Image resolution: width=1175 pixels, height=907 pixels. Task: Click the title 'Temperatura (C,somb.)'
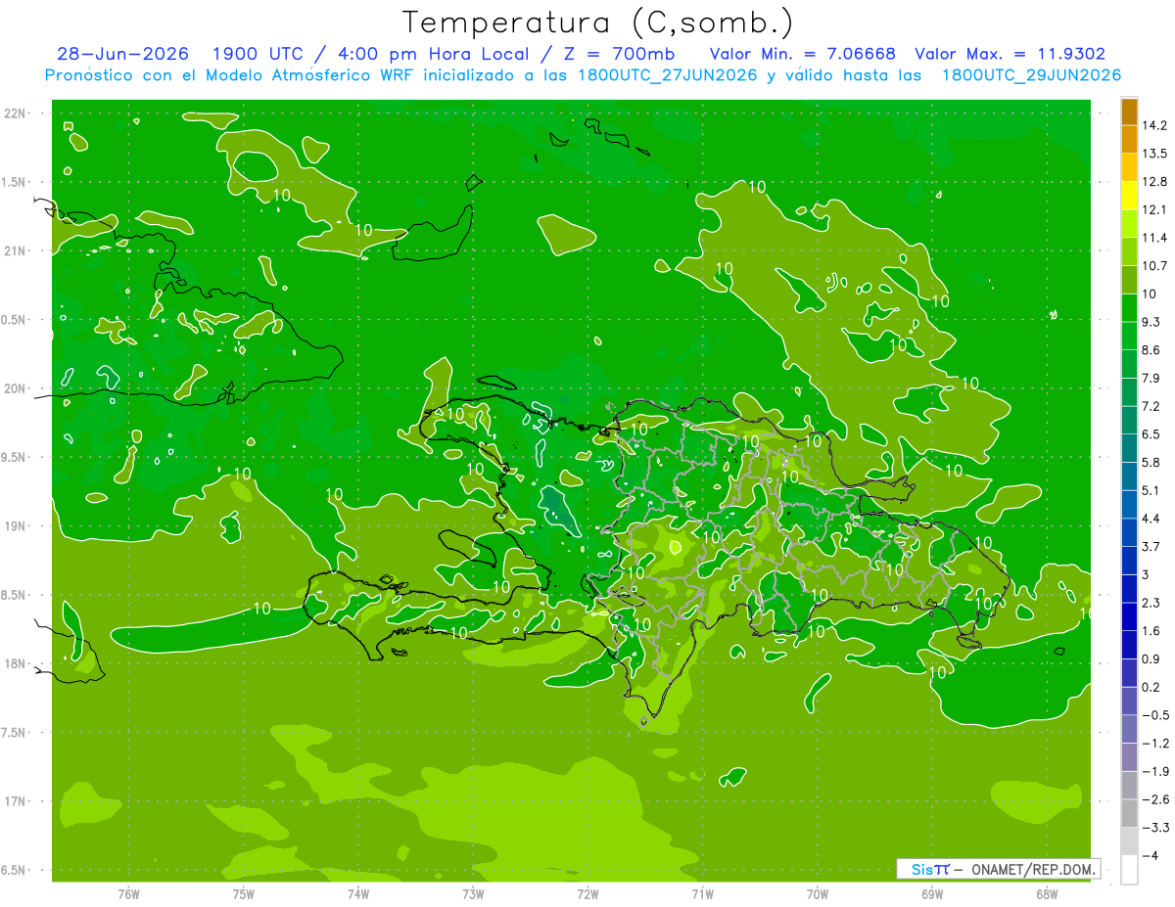point(598,23)
